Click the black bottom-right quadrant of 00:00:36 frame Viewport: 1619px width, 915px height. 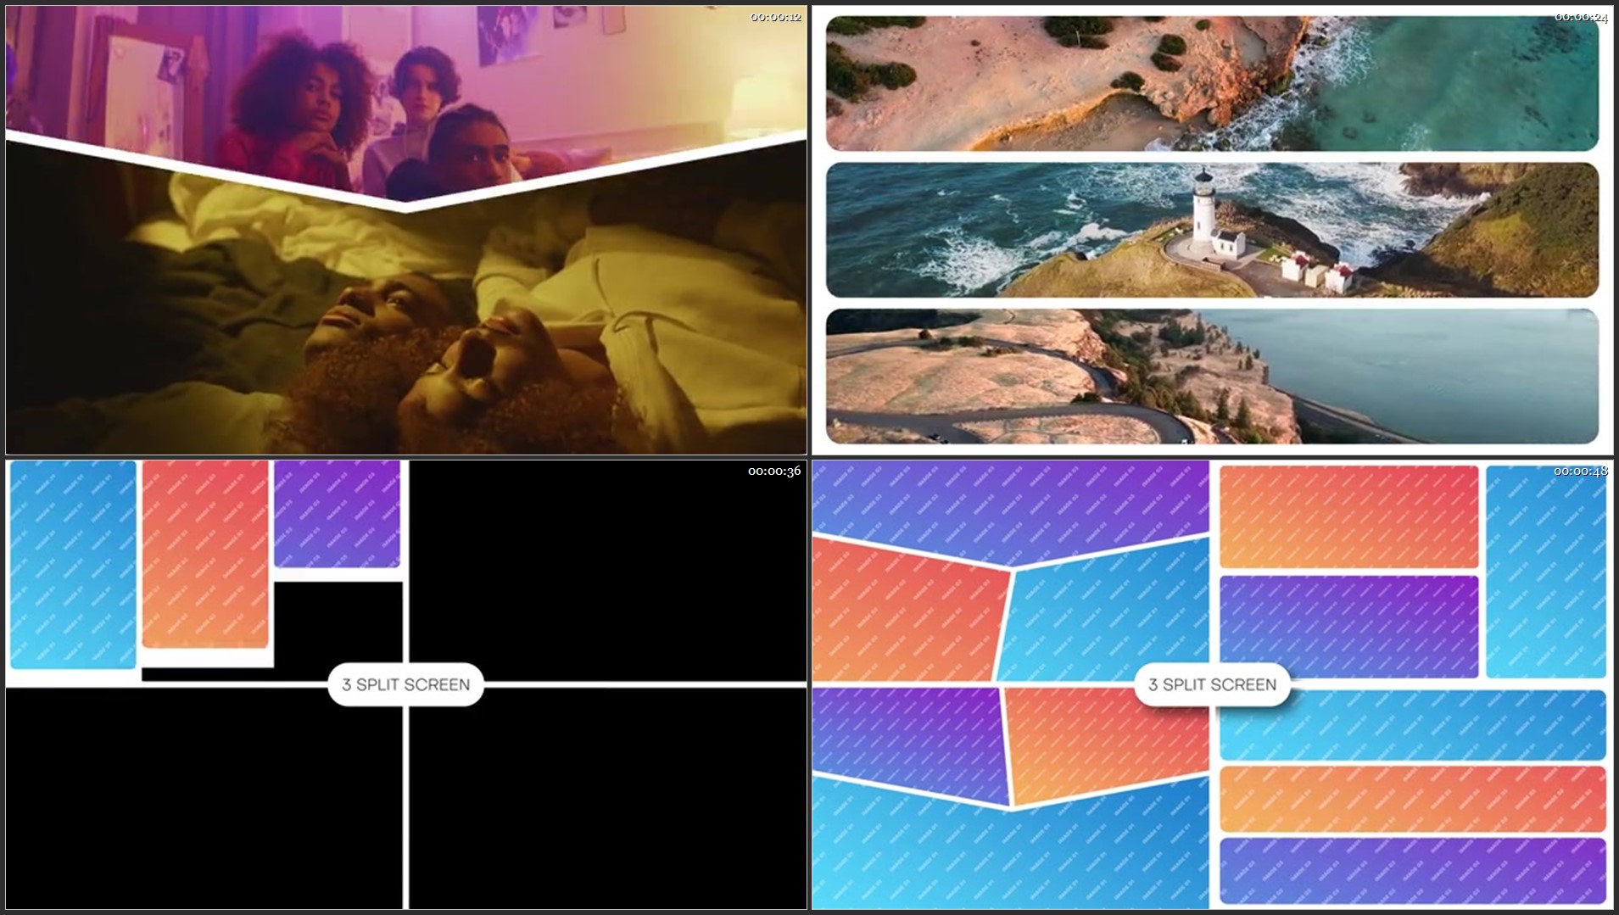tap(607, 797)
